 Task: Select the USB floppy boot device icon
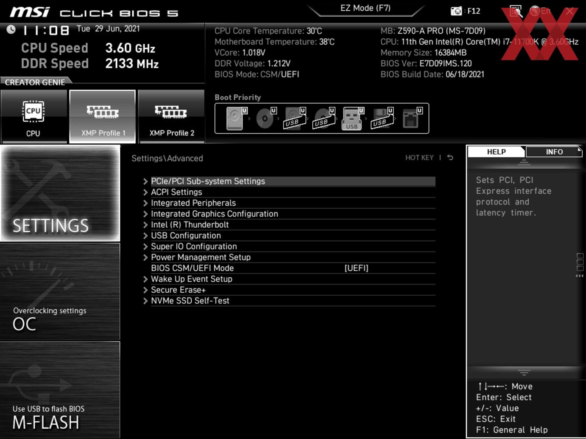click(x=382, y=118)
